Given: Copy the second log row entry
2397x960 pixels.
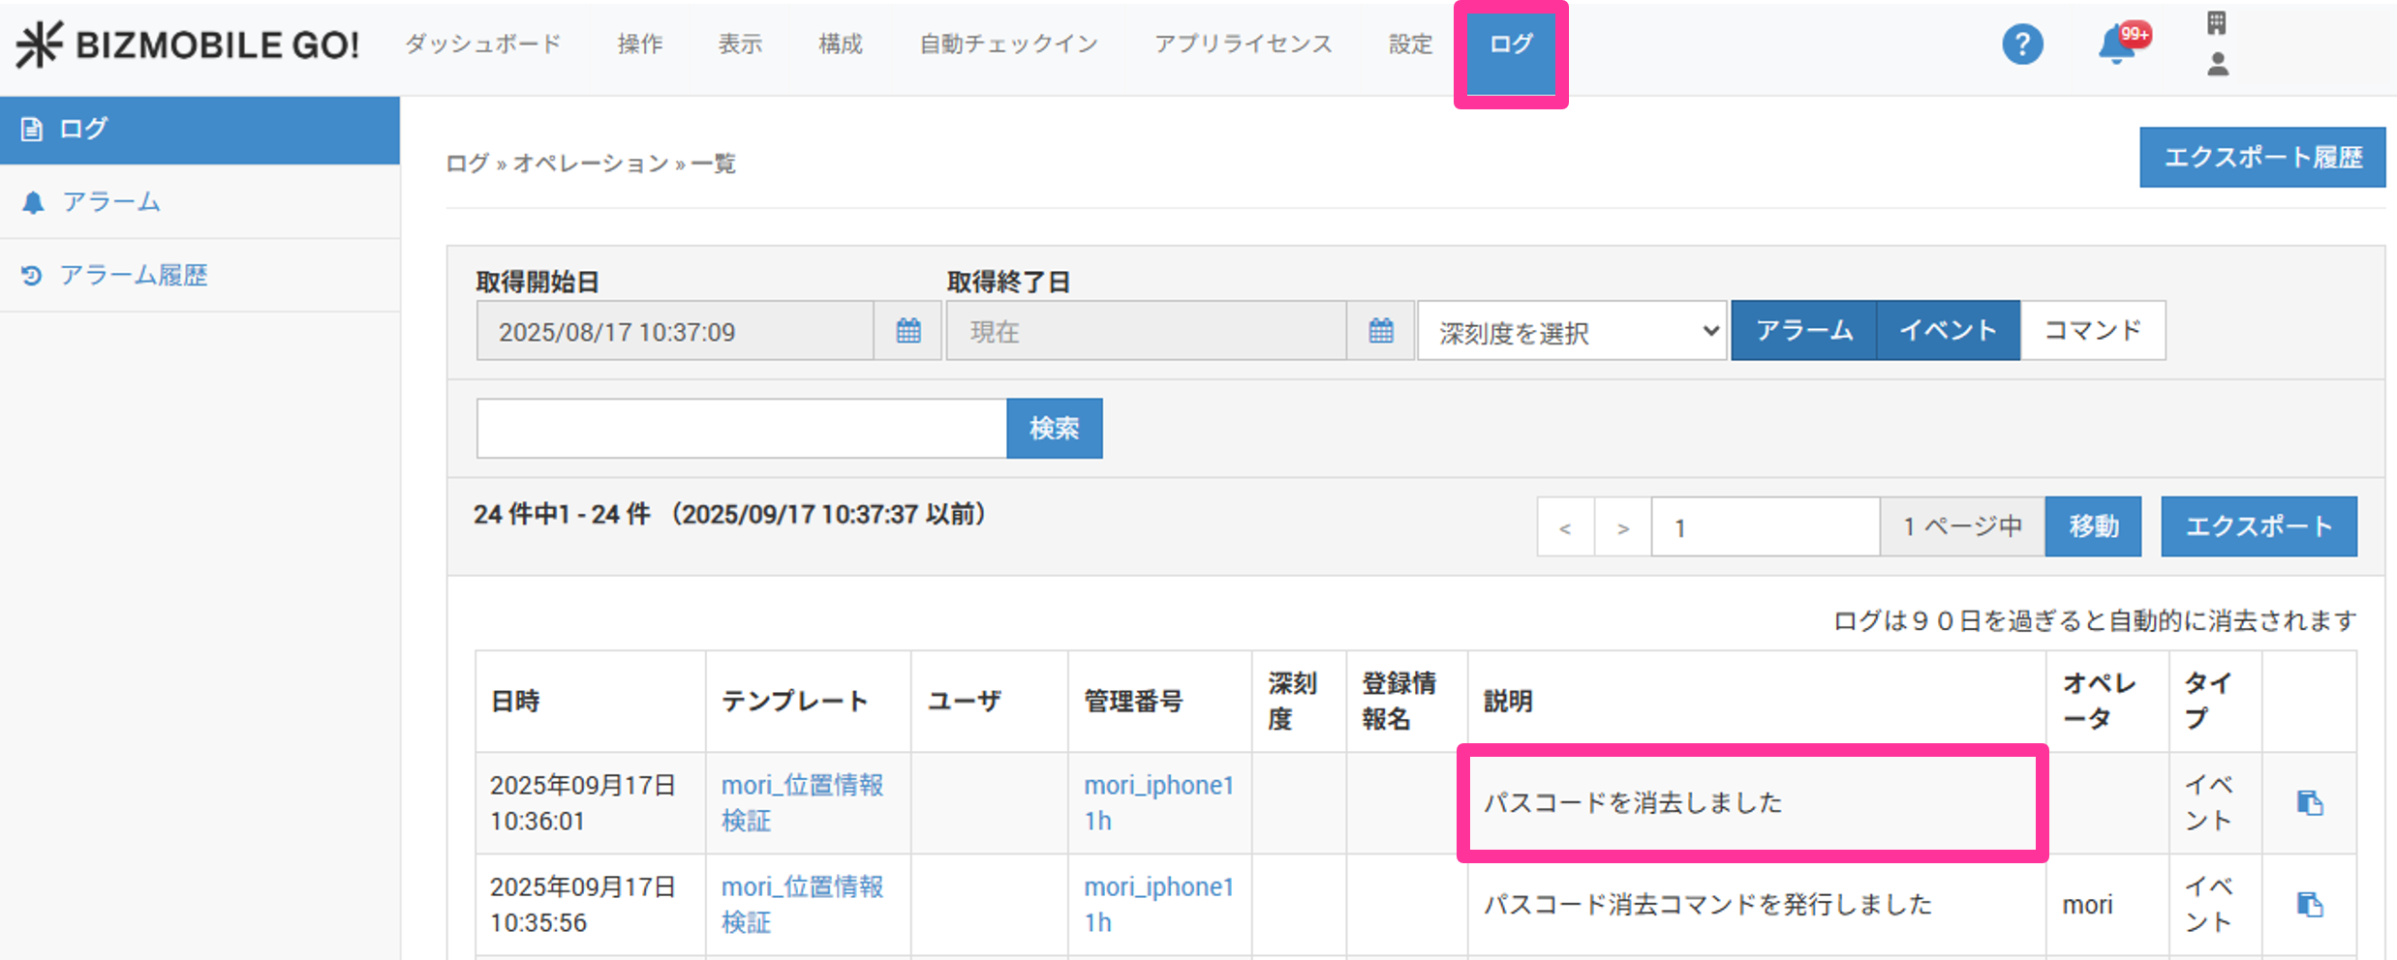Looking at the screenshot, I should point(2310,905).
